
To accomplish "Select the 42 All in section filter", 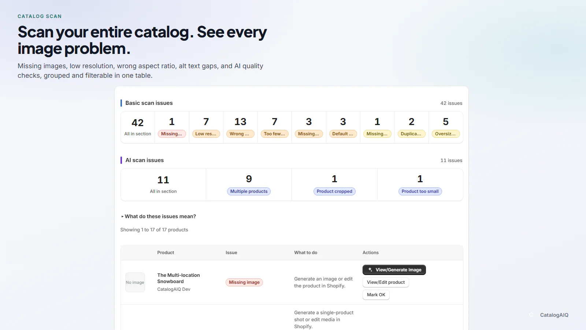I will (x=138, y=127).
